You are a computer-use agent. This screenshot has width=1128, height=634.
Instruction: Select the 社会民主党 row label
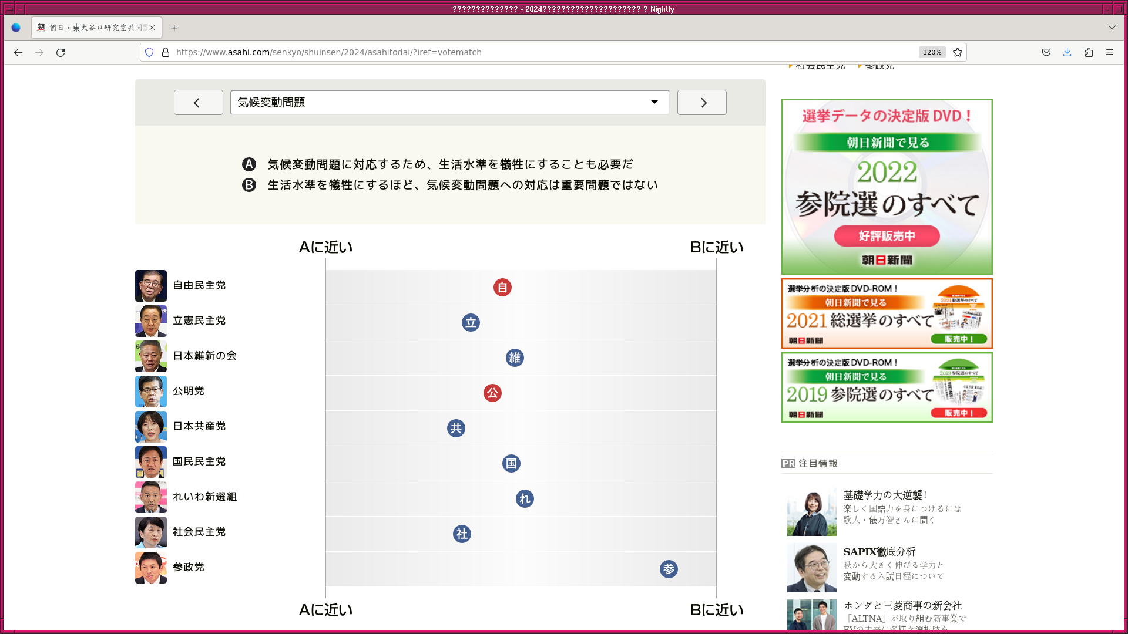click(x=199, y=532)
